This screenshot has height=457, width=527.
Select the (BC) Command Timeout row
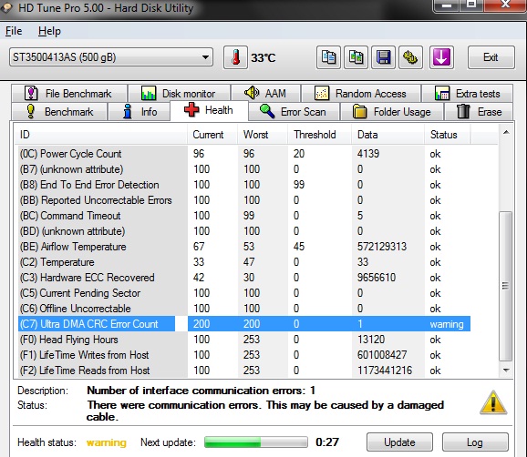coord(244,216)
